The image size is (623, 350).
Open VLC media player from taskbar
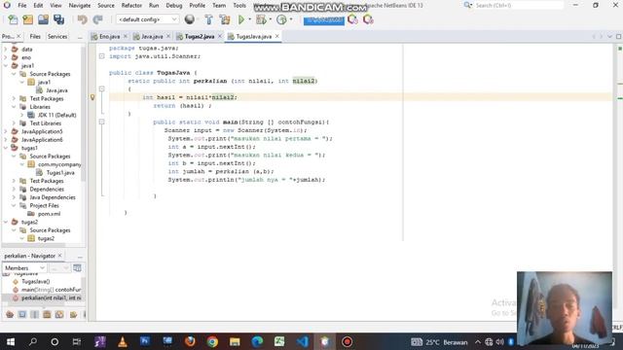[x=123, y=341]
